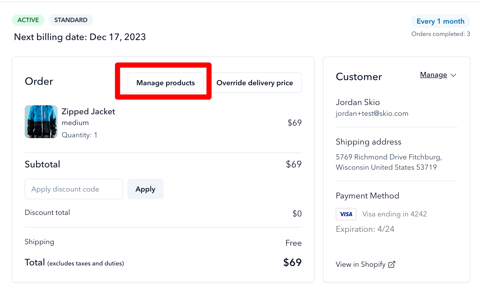Click the external link icon beside Shopify
479x287 pixels.
(392, 264)
